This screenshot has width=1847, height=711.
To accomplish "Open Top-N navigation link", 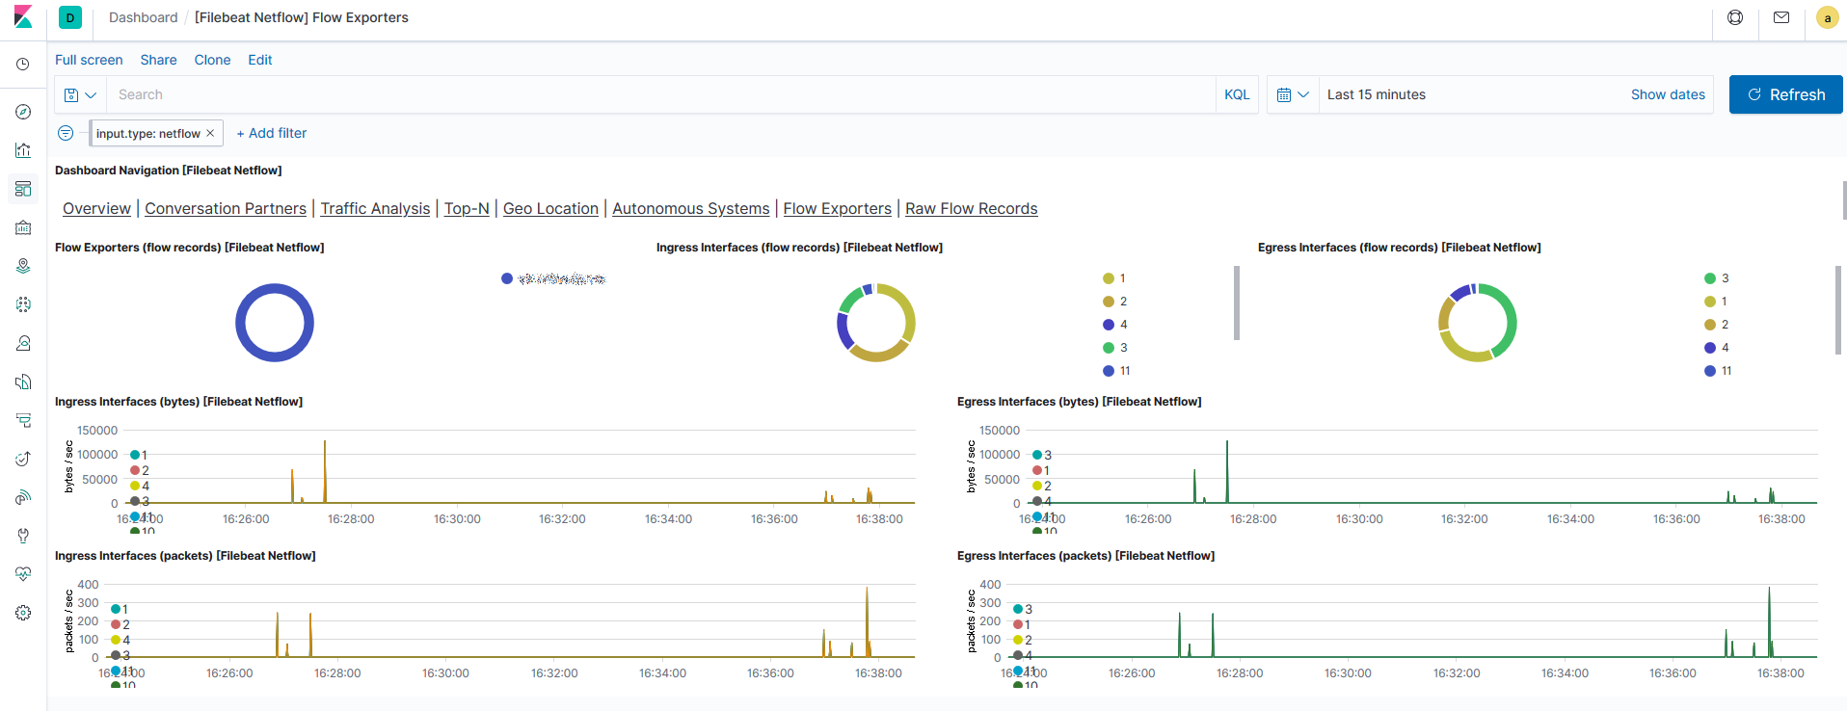I will point(467,208).
